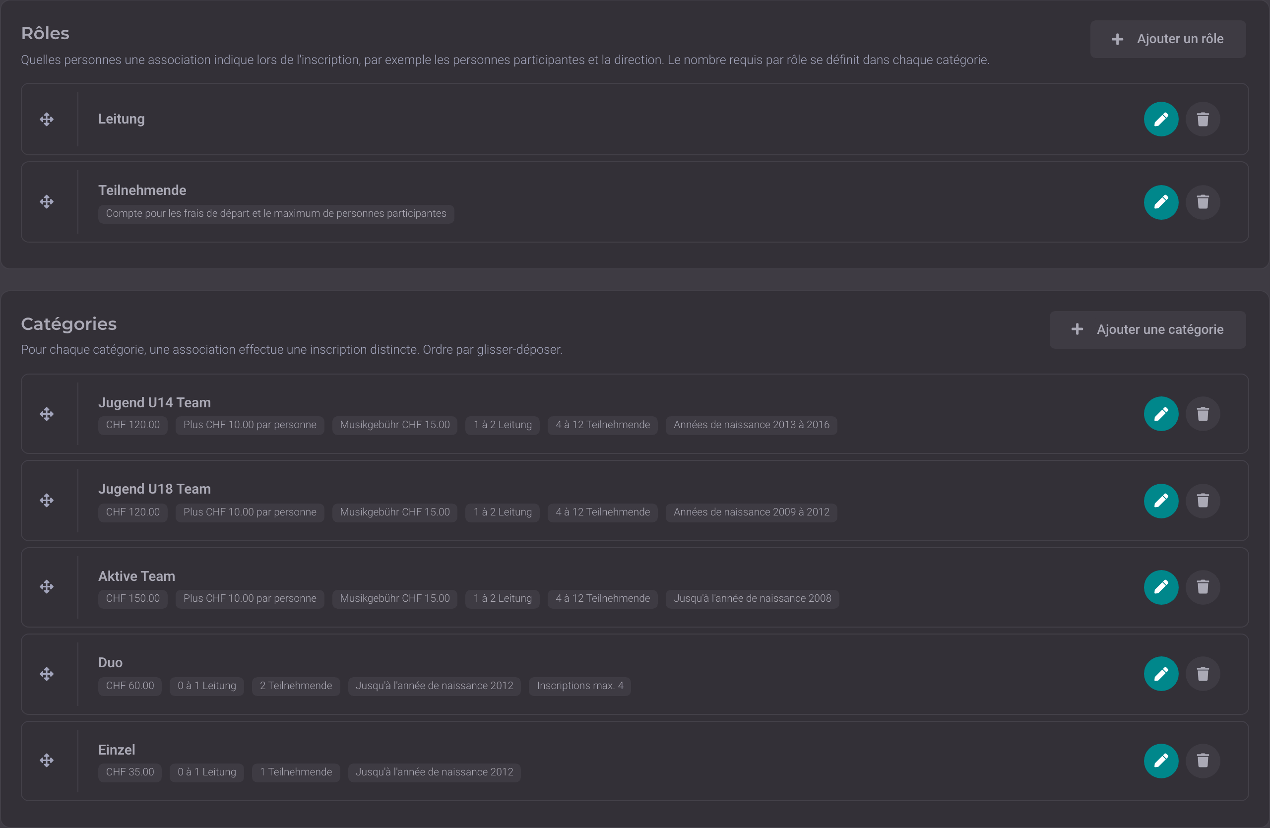Delete the Jugend U18 Team category
The height and width of the screenshot is (828, 1270).
(1202, 501)
